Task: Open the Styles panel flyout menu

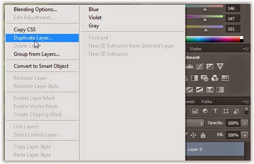Action: pos(246,49)
